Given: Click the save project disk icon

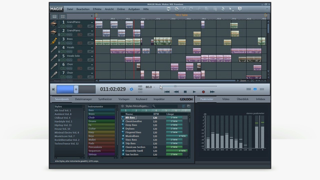Looking at the screenshot, I should (x=169, y=9).
